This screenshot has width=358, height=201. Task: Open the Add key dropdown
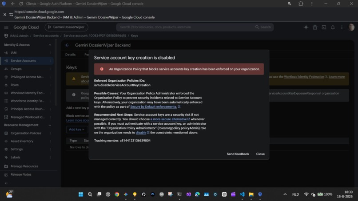[77, 130]
